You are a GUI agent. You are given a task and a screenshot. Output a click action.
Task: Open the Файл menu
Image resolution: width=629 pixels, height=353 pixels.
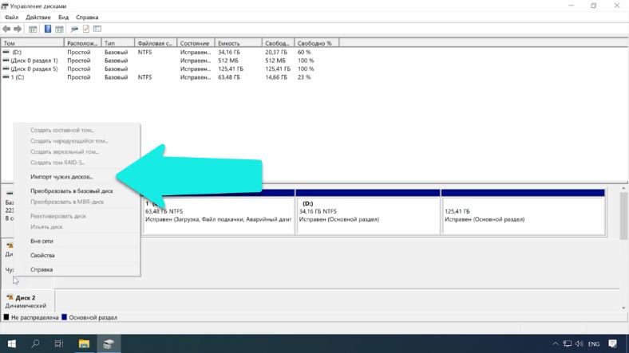point(12,18)
